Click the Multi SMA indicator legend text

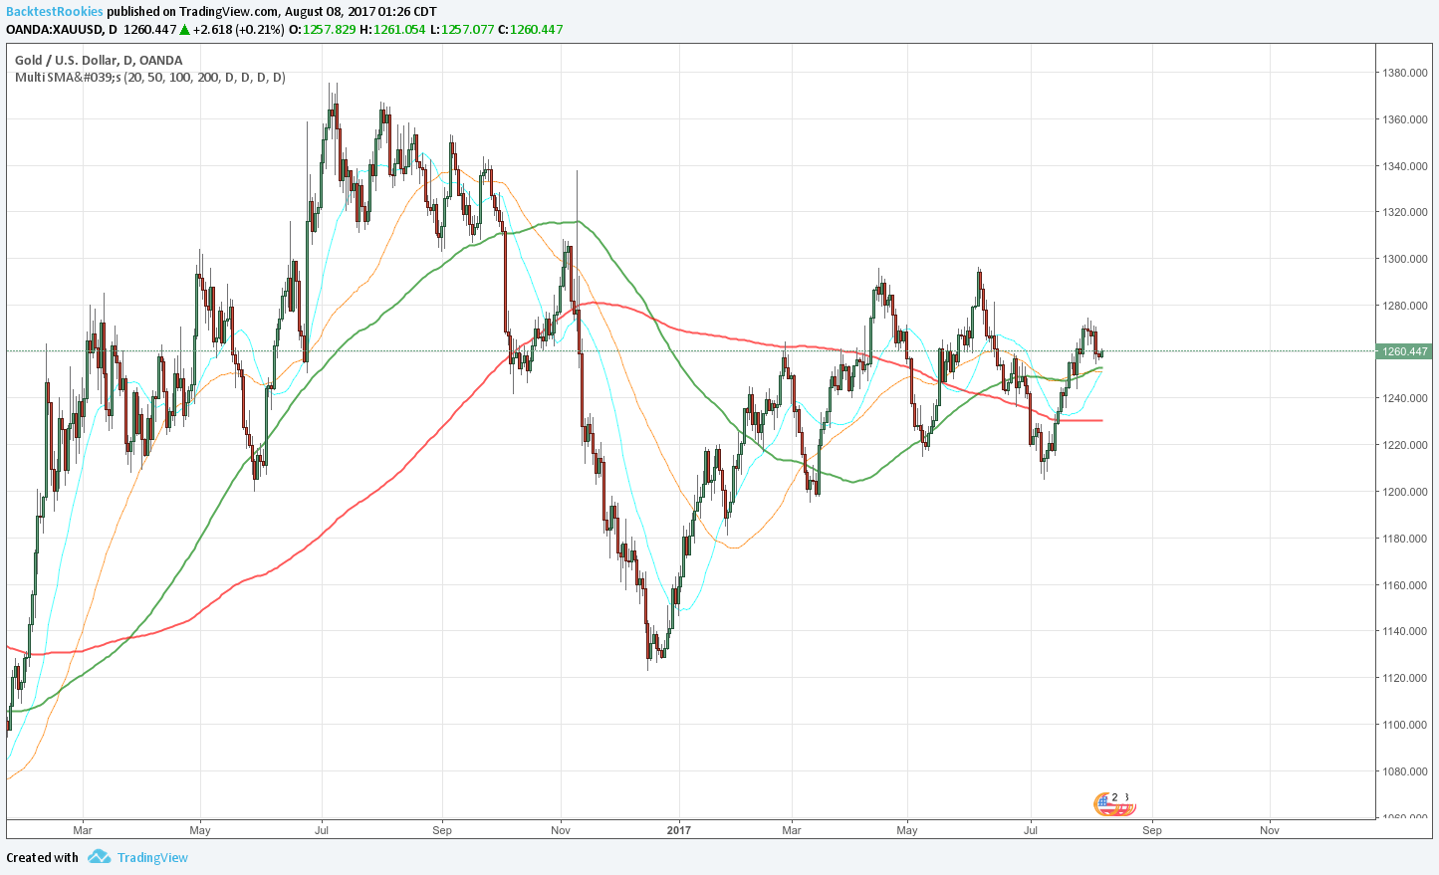click(x=150, y=78)
